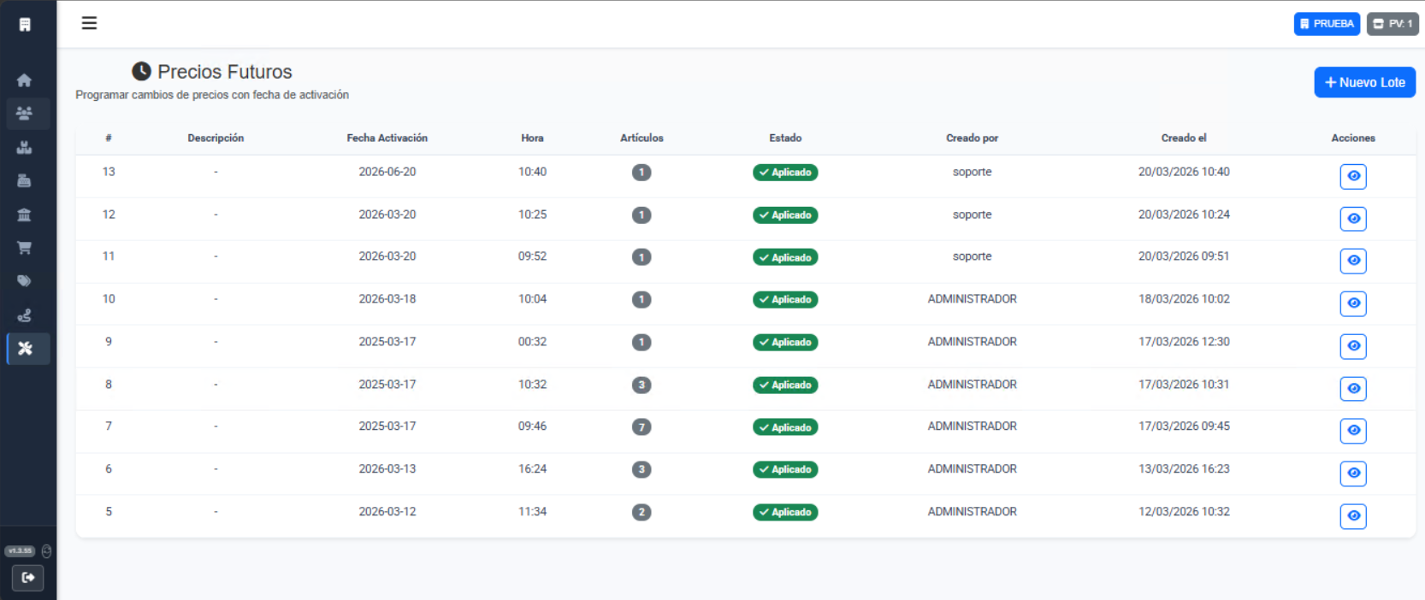Image resolution: width=1425 pixels, height=600 pixels.
Task: Click the bank building sidebar icon
Action: [24, 215]
